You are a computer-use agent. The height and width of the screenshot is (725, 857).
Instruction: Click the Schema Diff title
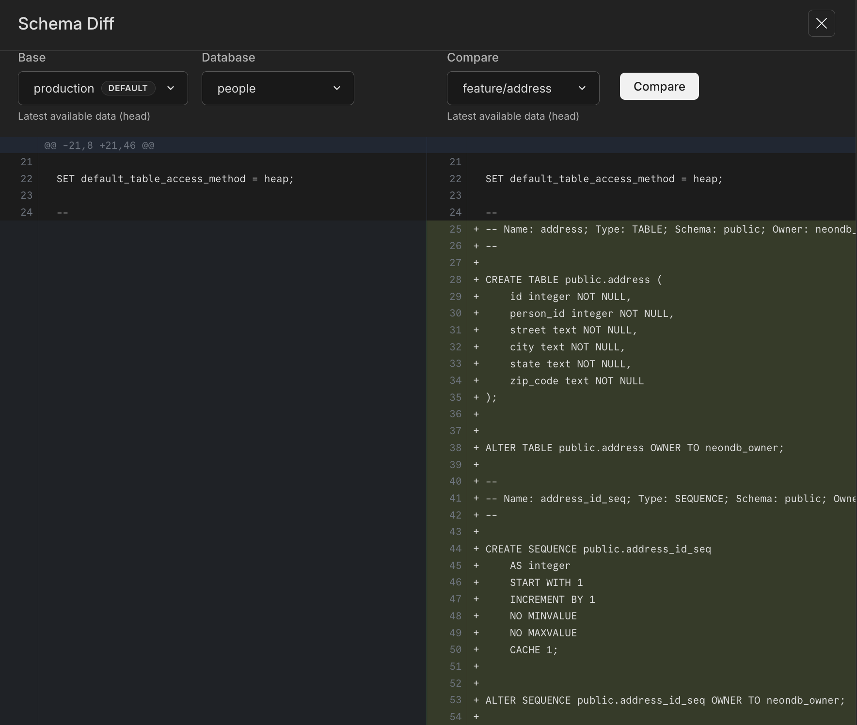66,23
